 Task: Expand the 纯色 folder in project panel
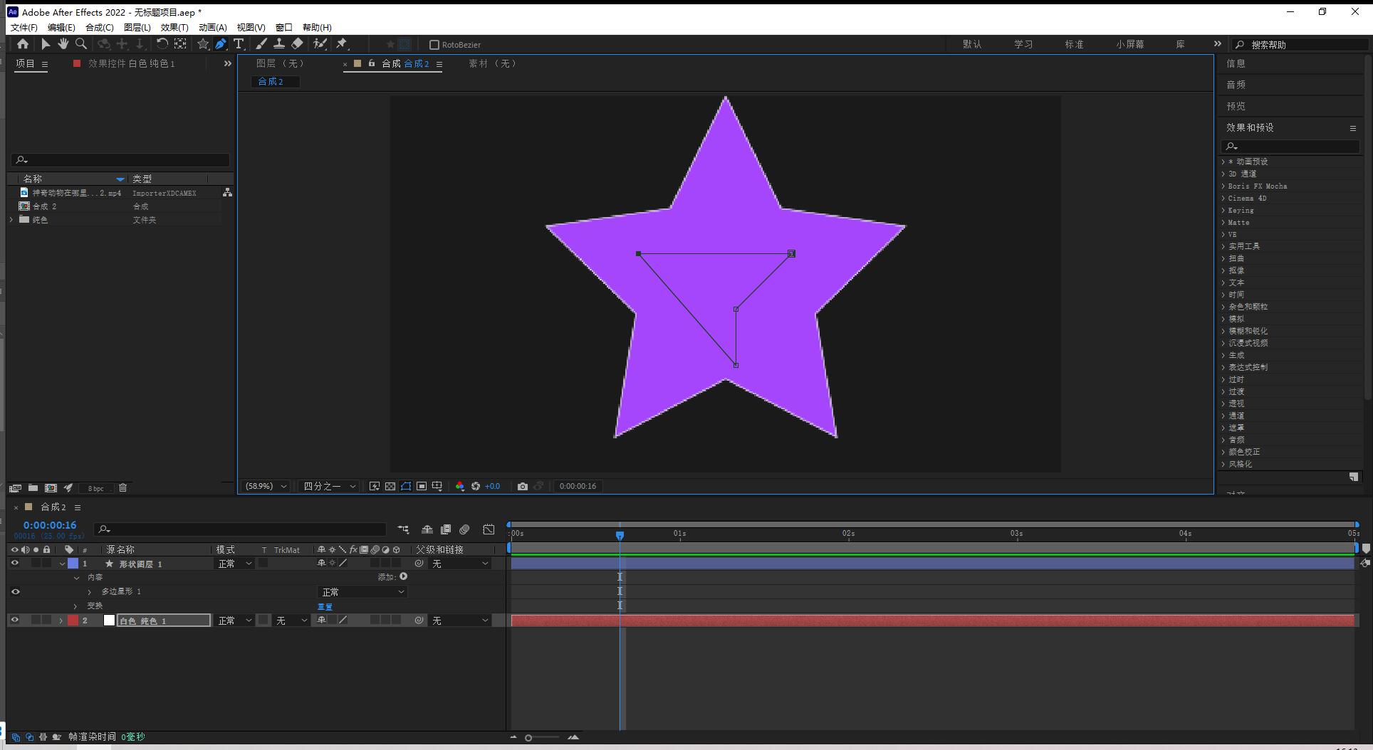point(11,220)
